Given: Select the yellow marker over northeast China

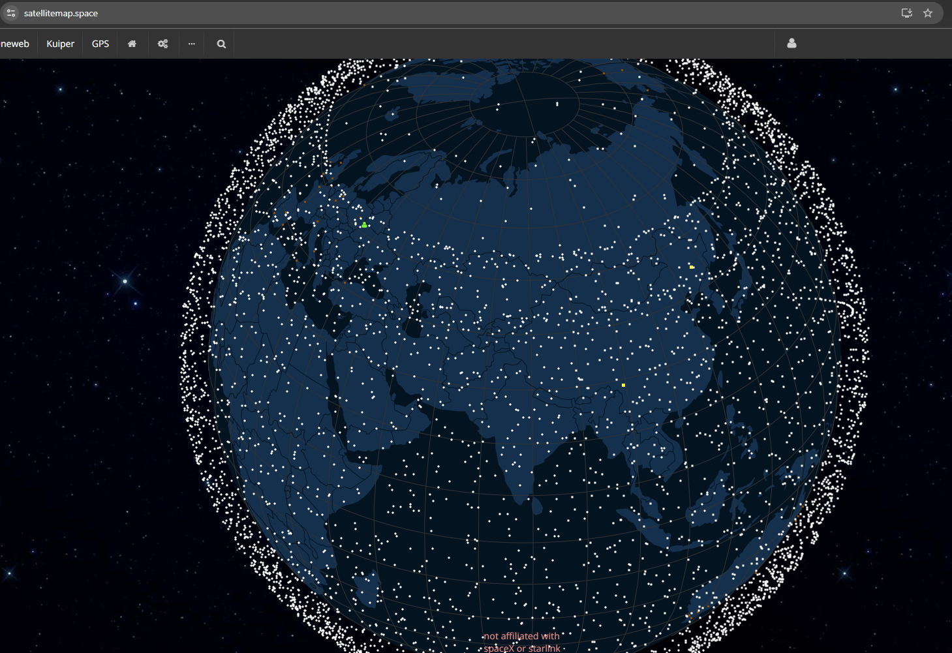Looking at the screenshot, I should pos(692,267).
